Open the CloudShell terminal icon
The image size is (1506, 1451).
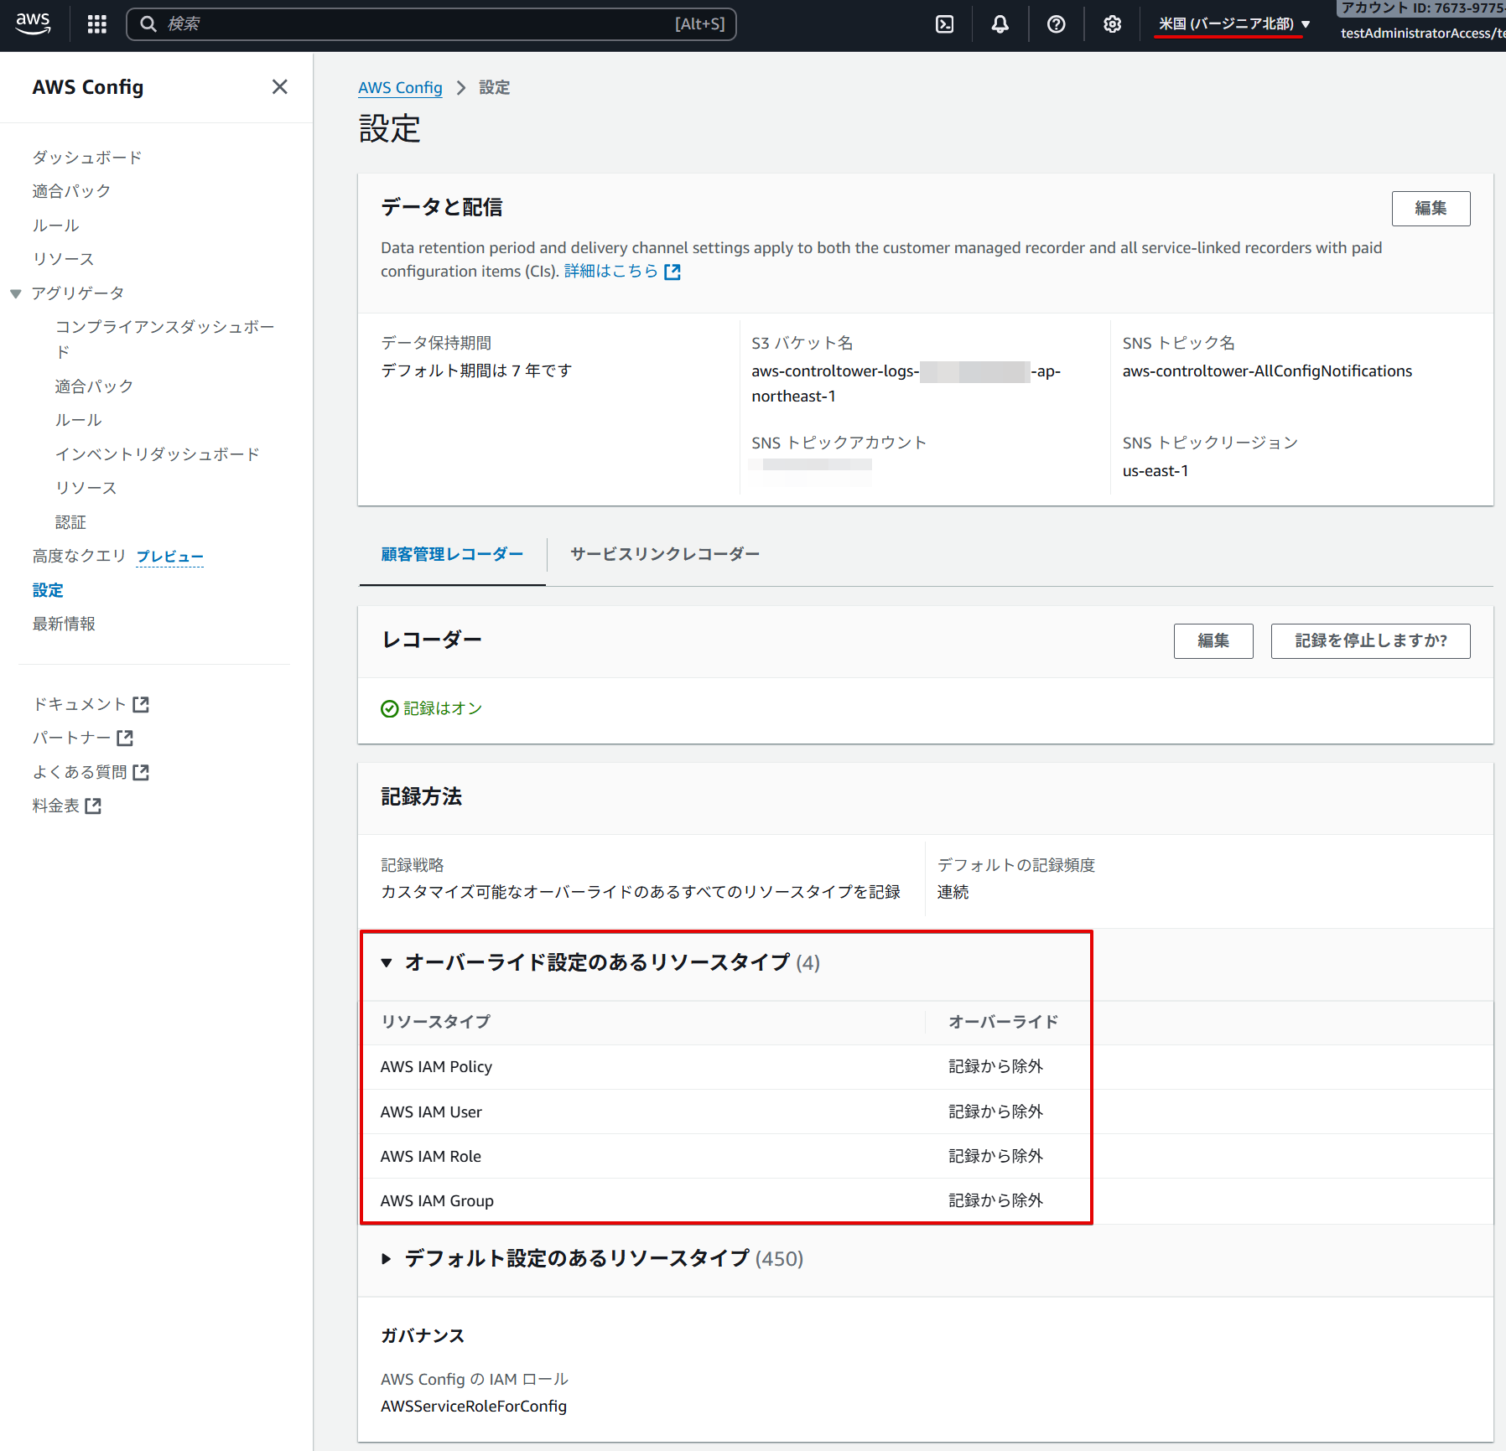944,24
